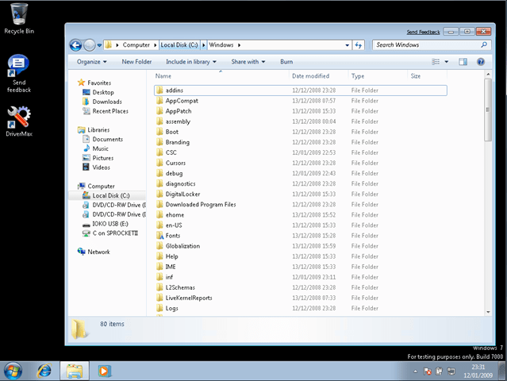The image size is (507, 381).
Task: Open the Help question mark icon
Action: point(481,62)
